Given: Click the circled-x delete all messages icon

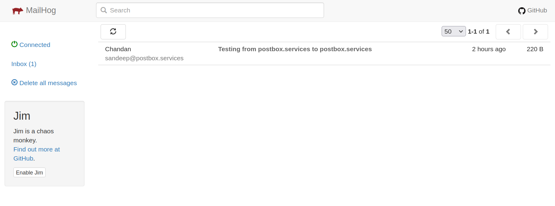Looking at the screenshot, I should click(x=14, y=82).
